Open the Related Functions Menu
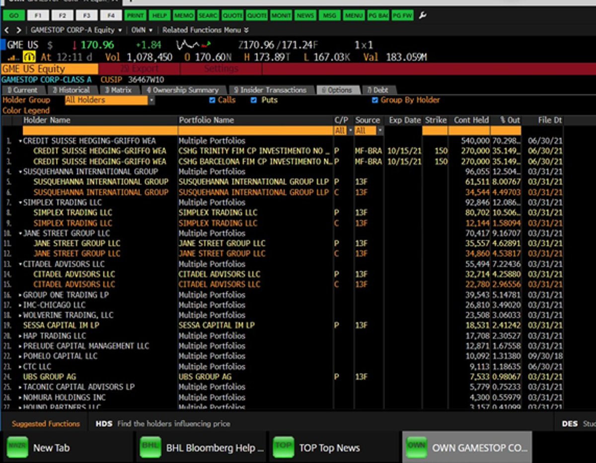This screenshot has width=596, height=463. pyautogui.click(x=205, y=30)
